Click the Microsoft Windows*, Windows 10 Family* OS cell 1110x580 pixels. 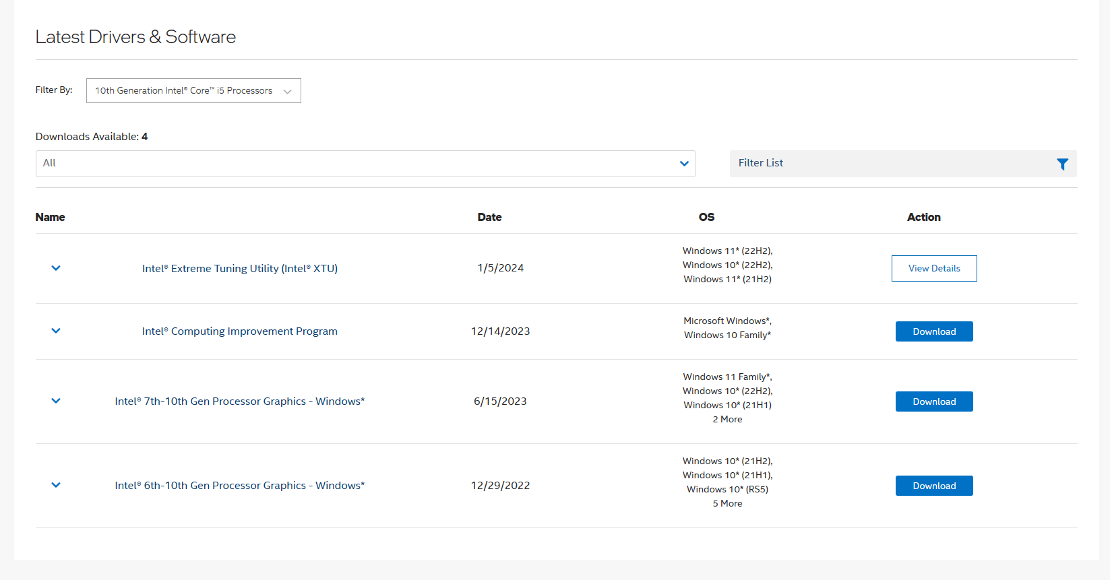[x=728, y=328]
